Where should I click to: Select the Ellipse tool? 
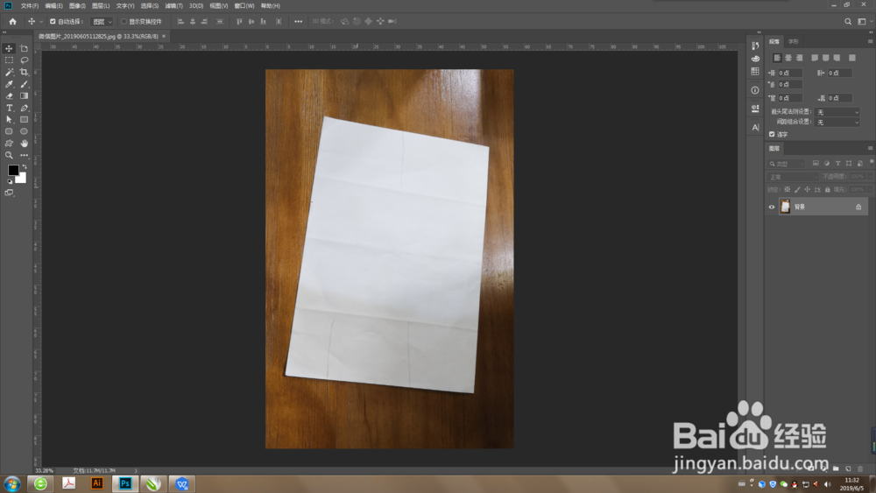click(24, 131)
